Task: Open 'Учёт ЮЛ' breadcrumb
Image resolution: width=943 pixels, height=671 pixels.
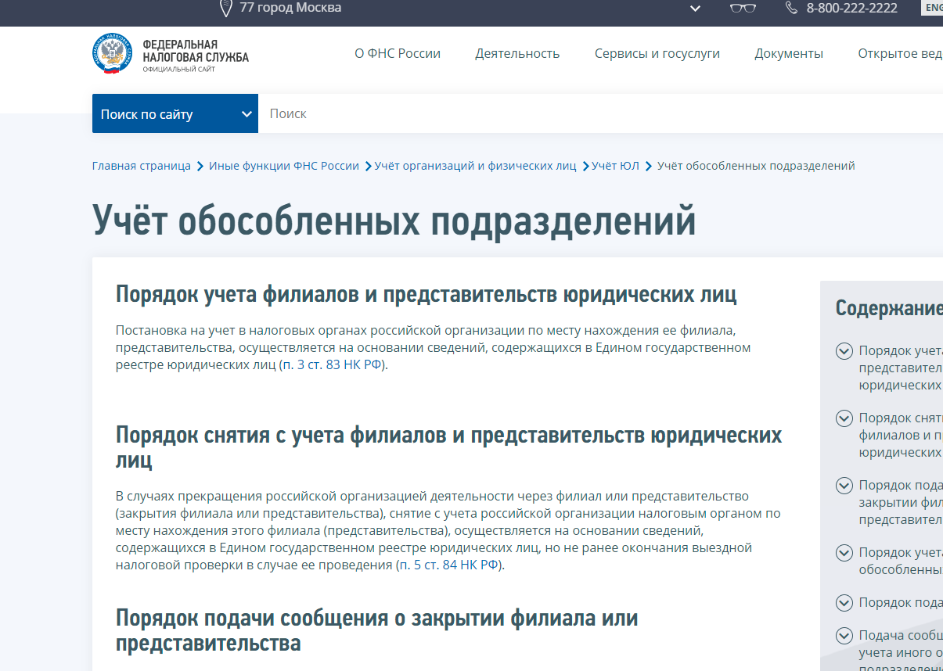Action: [x=615, y=166]
